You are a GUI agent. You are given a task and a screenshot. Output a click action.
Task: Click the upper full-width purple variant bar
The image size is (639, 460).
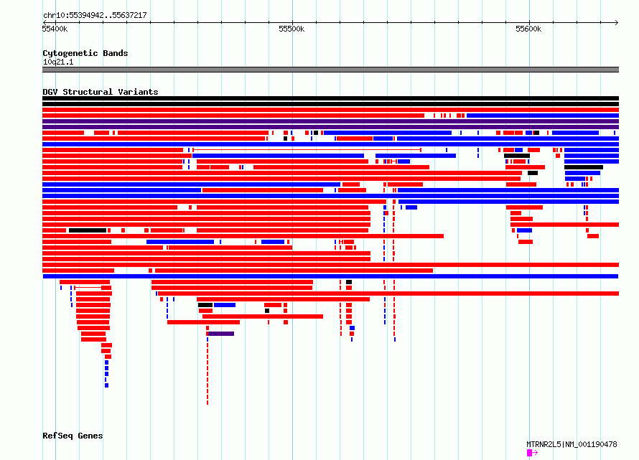tap(330, 121)
